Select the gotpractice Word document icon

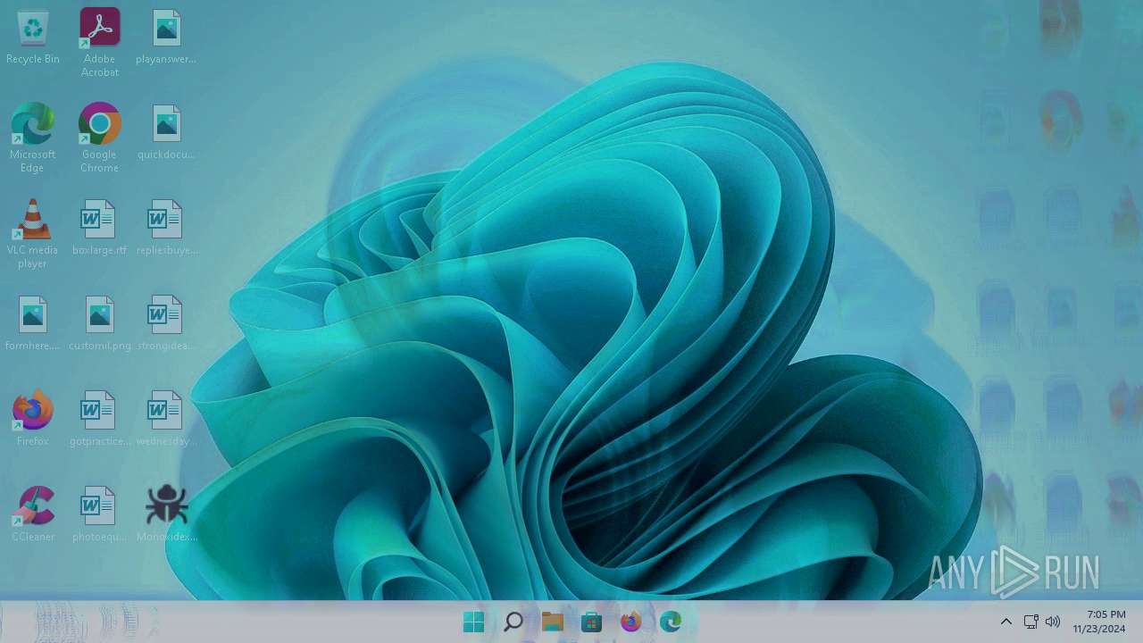click(x=99, y=419)
